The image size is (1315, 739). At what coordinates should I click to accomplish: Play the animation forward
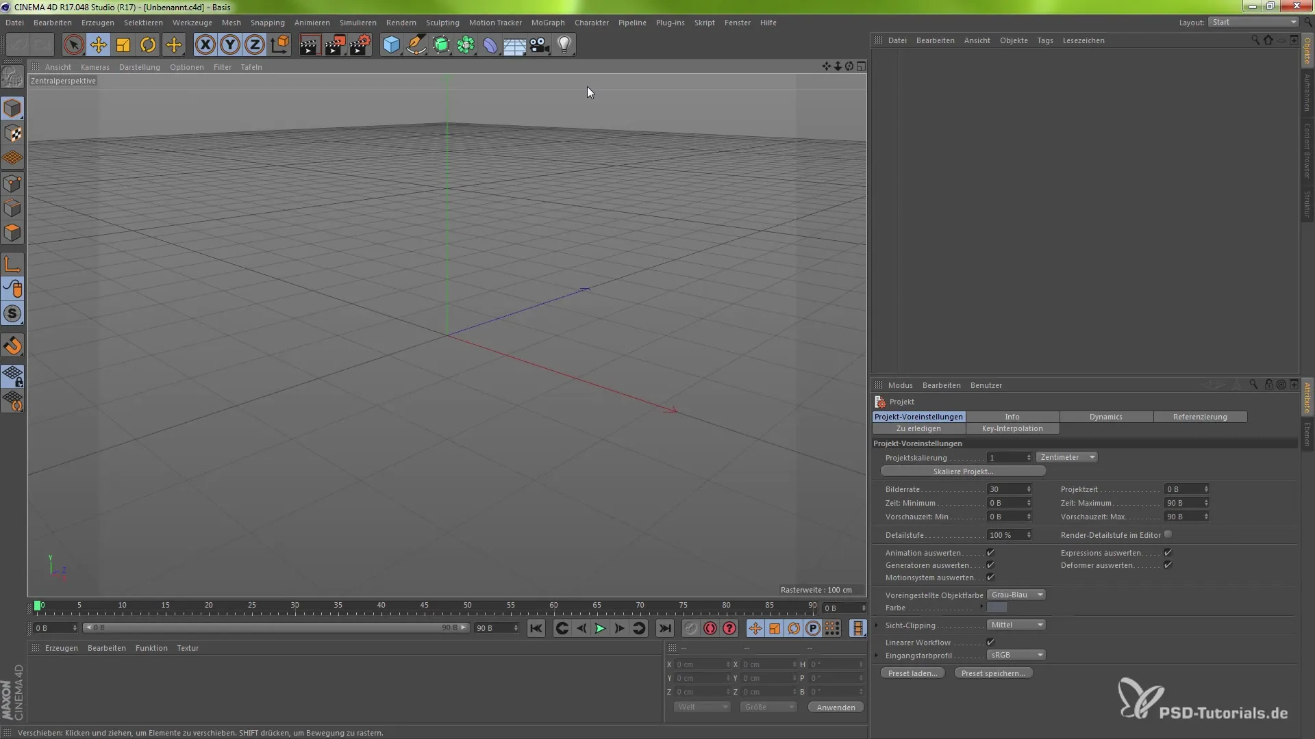click(600, 628)
